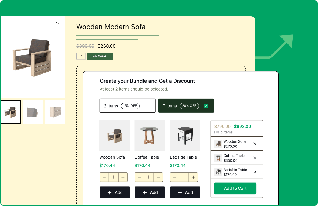Image resolution: width=318 pixels, height=206 pixels.
Task: Select the gray cushion thumbnail in the gallery
Action: [32, 112]
